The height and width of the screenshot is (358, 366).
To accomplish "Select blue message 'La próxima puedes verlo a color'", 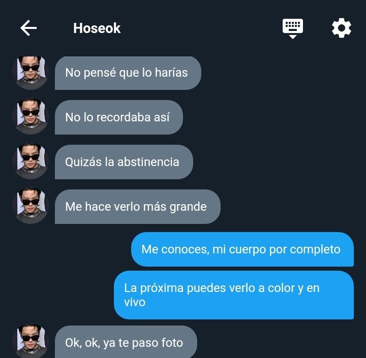I will click(x=234, y=295).
